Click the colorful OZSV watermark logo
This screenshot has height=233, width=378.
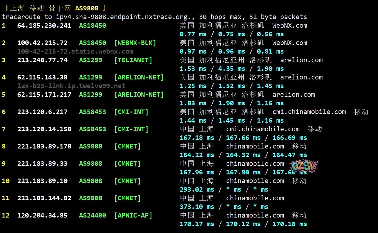[x=304, y=167]
